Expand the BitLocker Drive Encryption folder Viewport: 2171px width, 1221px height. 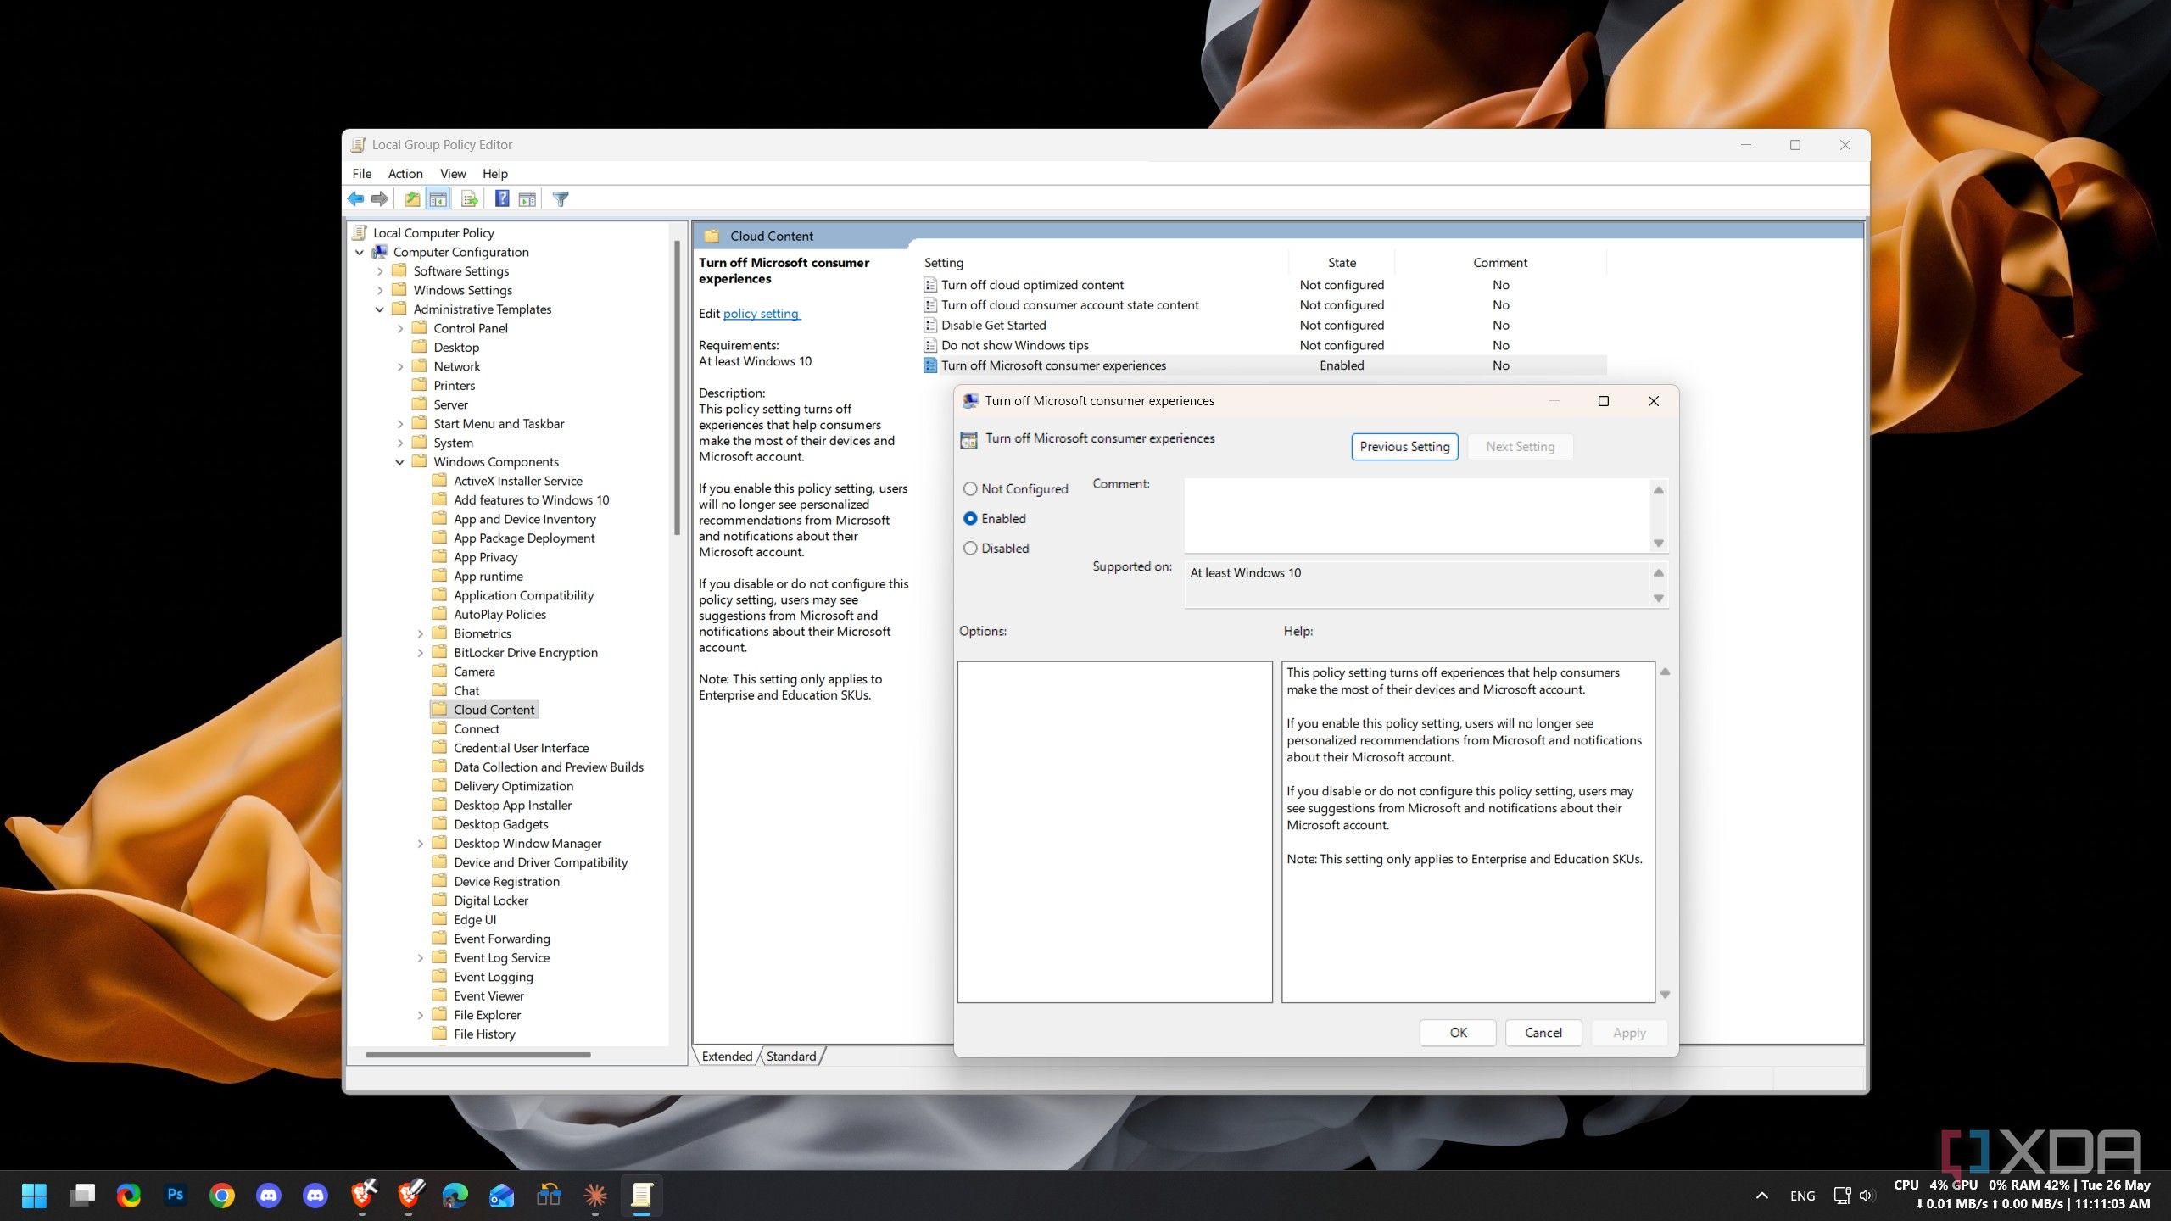click(x=421, y=653)
